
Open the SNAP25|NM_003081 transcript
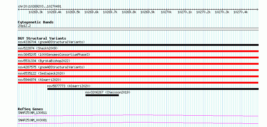click(32, 120)
